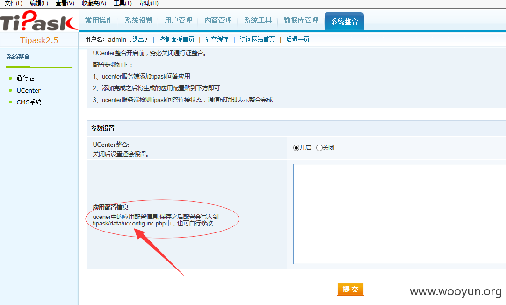Switch to the 系统工具 tab
Viewport: 506px width, 305px height.
point(258,20)
